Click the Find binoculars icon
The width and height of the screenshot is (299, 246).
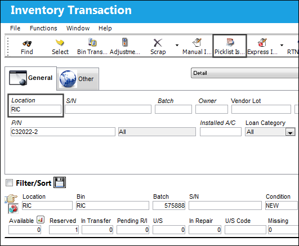tap(27, 43)
